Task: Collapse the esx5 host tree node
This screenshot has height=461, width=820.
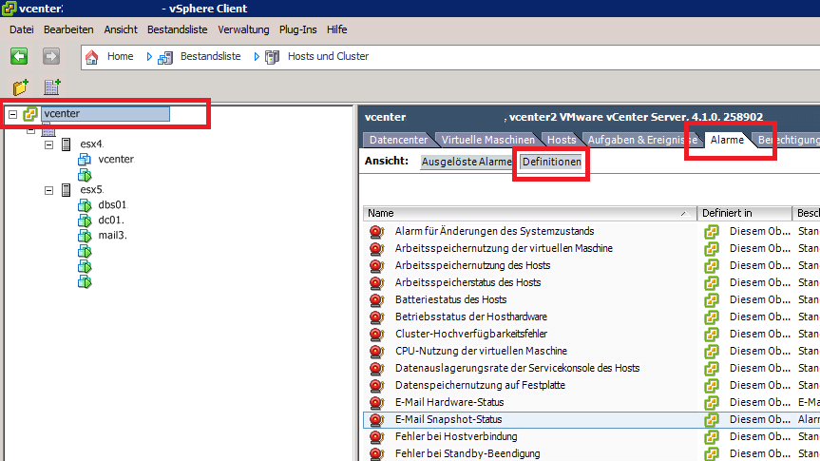Action: [48, 190]
